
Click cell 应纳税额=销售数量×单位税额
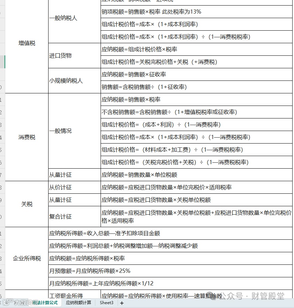click(197, 175)
